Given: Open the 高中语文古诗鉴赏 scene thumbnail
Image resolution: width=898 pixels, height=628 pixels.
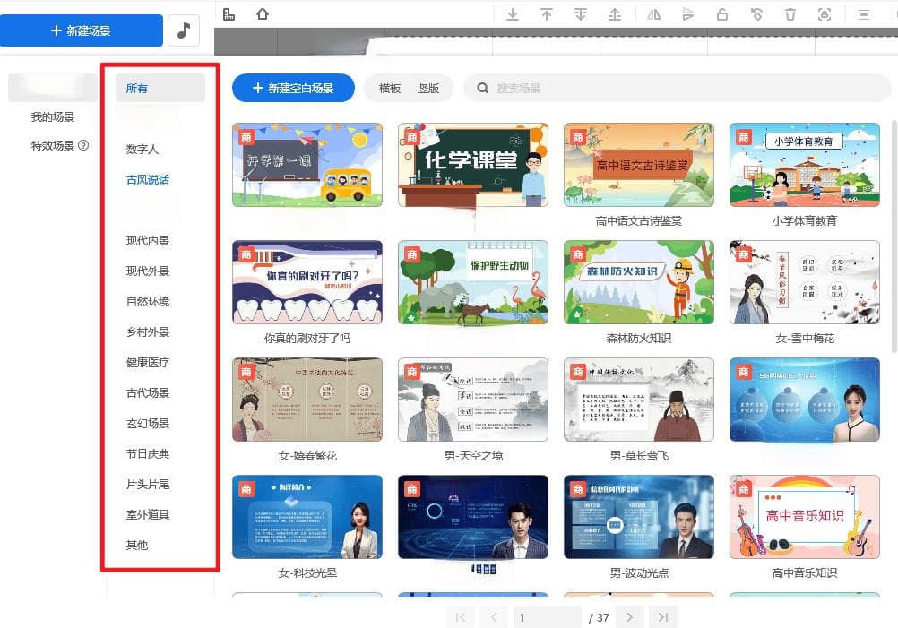Looking at the screenshot, I should 639,165.
